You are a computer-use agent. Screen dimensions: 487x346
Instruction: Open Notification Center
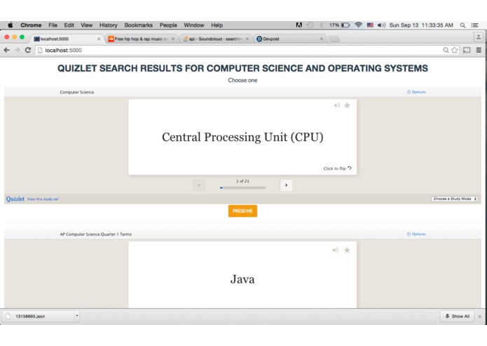475,25
